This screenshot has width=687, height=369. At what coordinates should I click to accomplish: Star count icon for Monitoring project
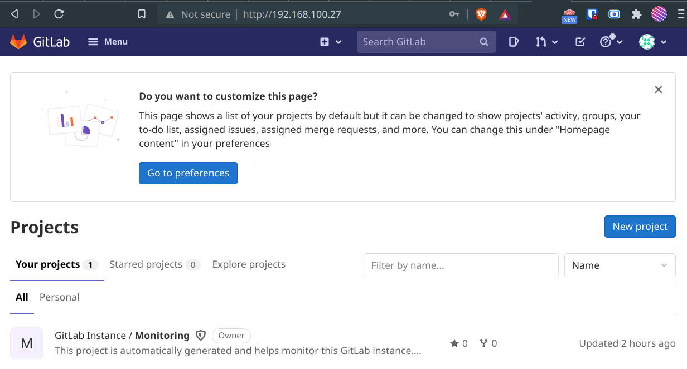point(454,343)
